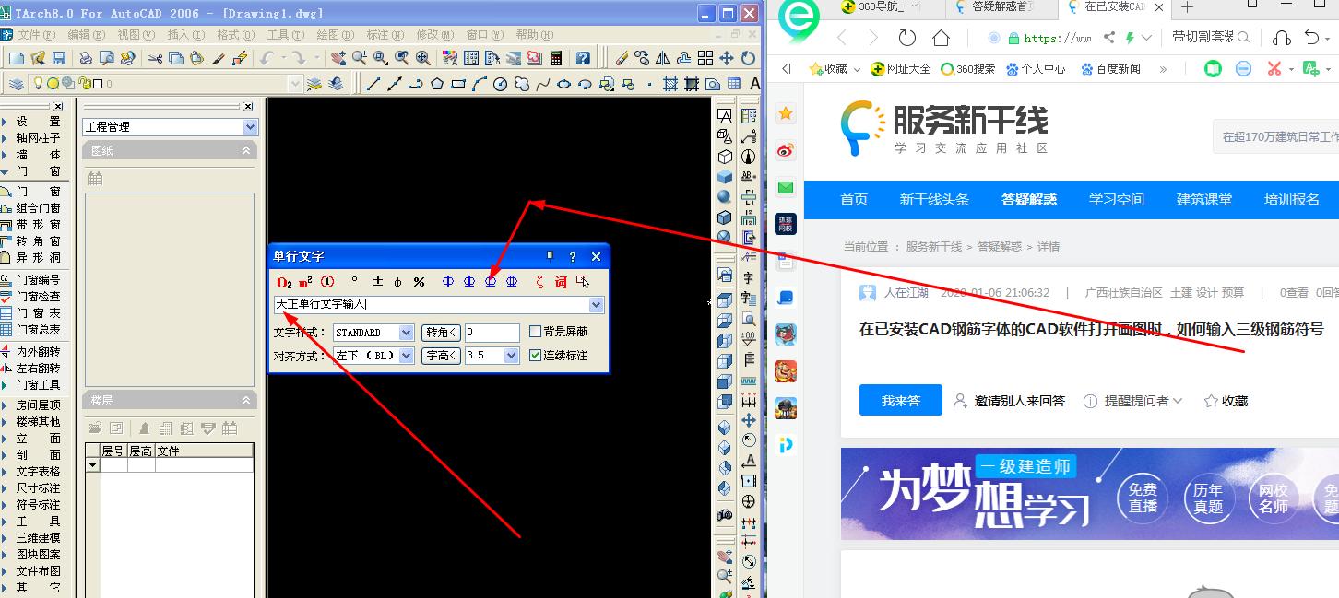
Task: Click the Match Properties brush icon
Action: tap(219, 58)
